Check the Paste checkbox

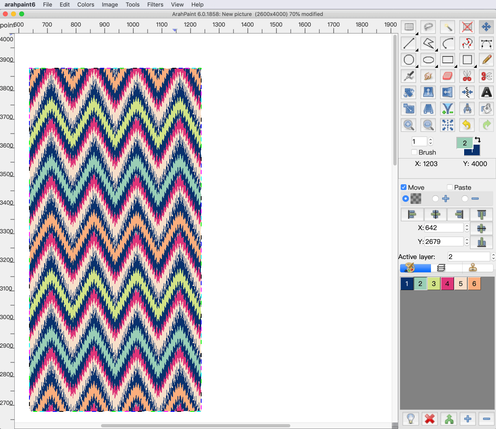coord(450,187)
